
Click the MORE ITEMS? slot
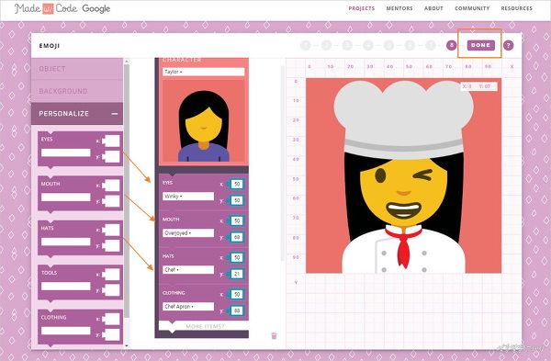click(204, 326)
